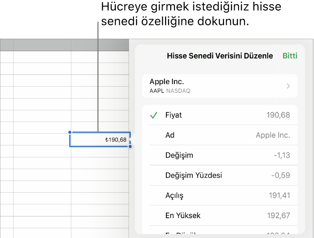Choose the Değişim Yüzdesi attribute
Screen dimensions: 314x238
coord(220,175)
